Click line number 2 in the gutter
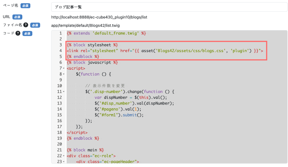288x167 pixels. coord(60,39)
